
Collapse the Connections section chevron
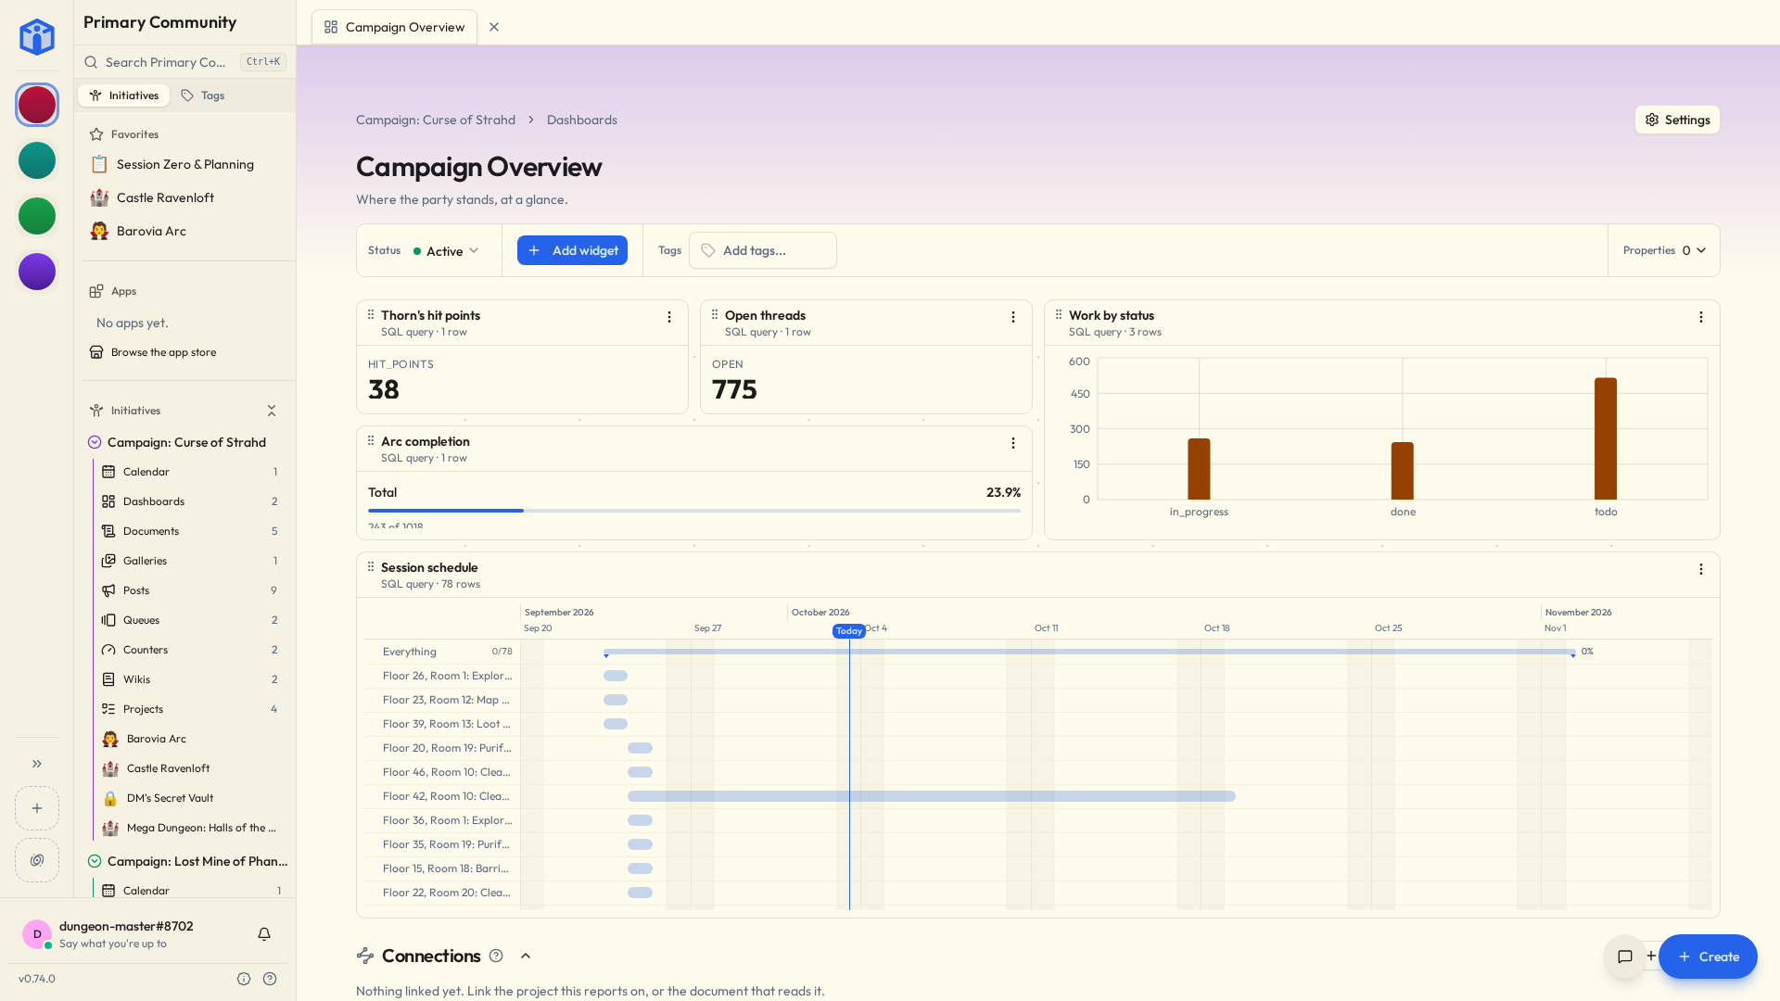point(526,956)
